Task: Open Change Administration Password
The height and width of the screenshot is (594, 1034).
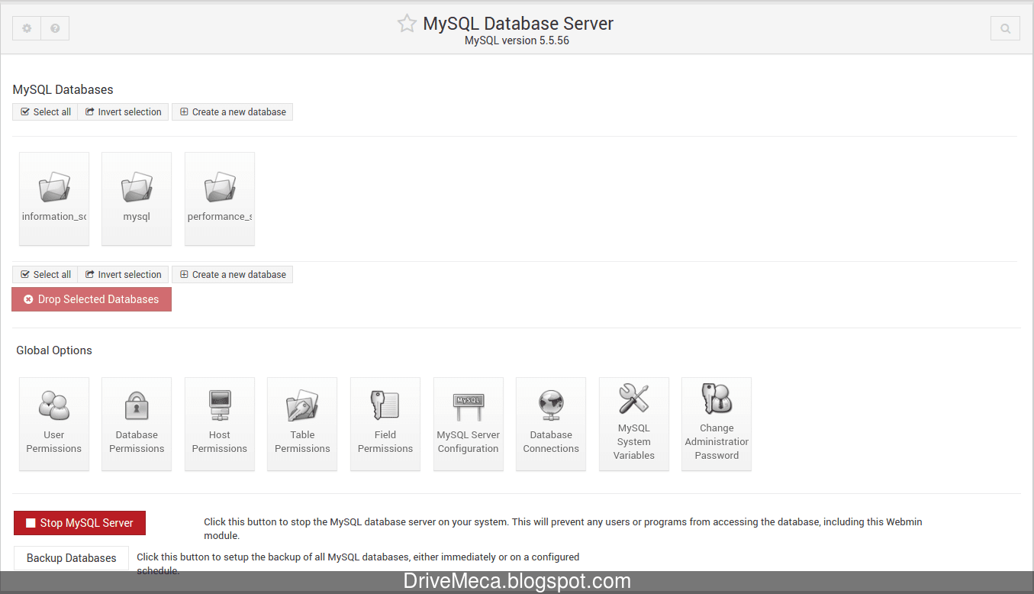Action: (716, 424)
